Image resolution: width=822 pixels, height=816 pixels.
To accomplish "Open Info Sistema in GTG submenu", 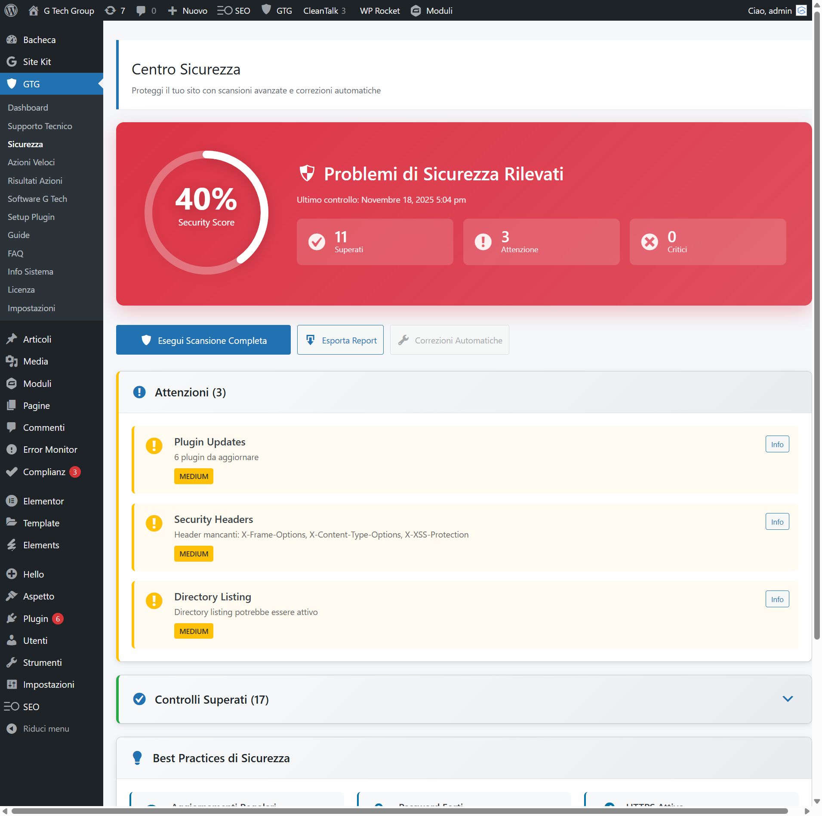I will click(30, 272).
